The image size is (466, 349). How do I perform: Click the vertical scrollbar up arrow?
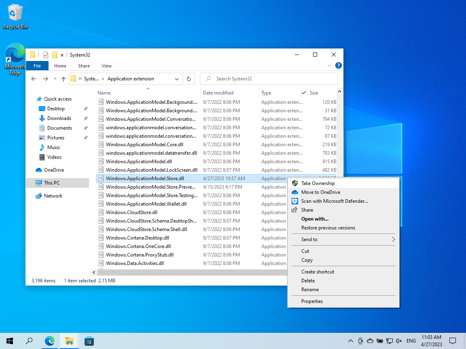[x=339, y=91]
